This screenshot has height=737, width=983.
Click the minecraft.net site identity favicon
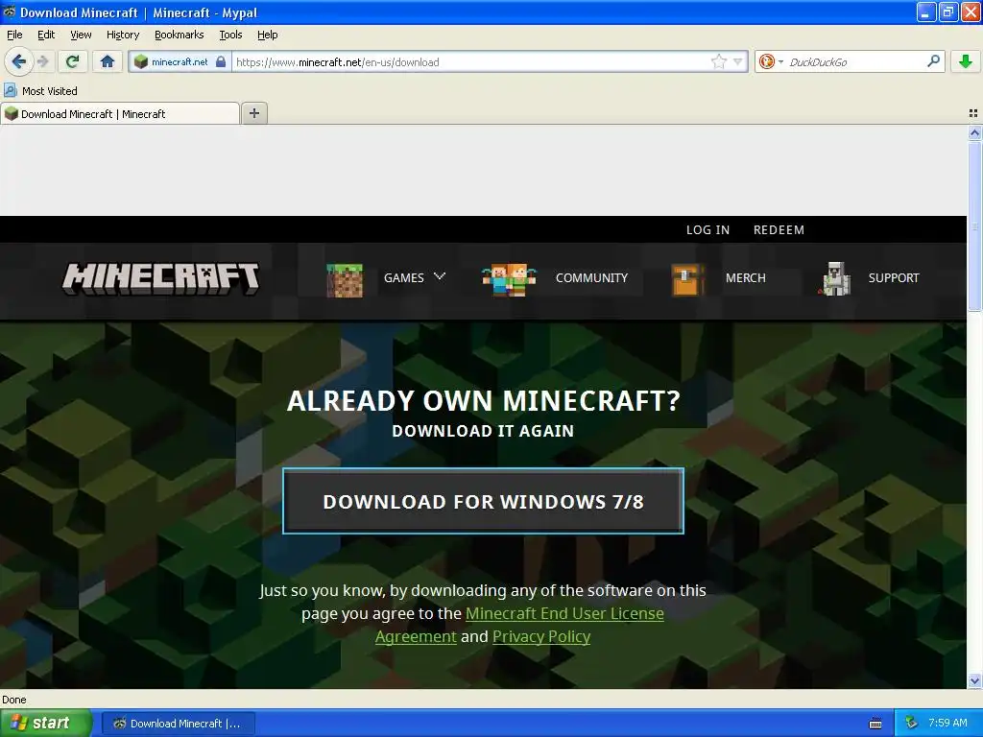click(141, 61)
